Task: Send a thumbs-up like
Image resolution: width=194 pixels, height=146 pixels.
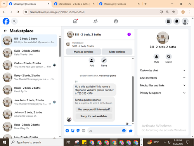Action: coord(131,130)
